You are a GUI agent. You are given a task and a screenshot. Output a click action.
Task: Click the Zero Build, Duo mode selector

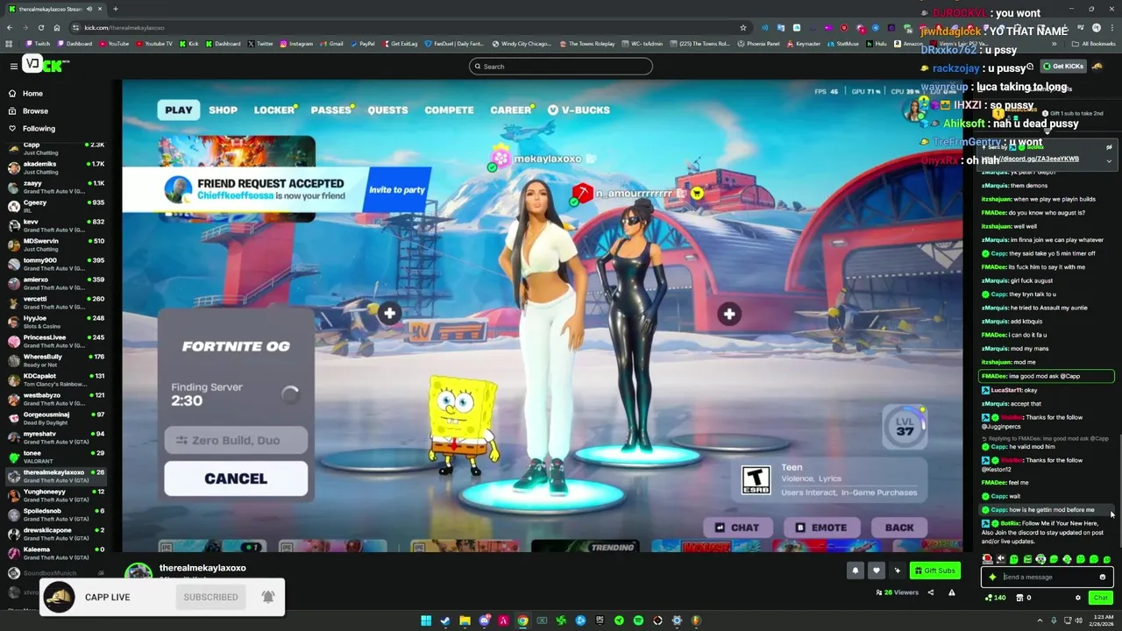236,440
